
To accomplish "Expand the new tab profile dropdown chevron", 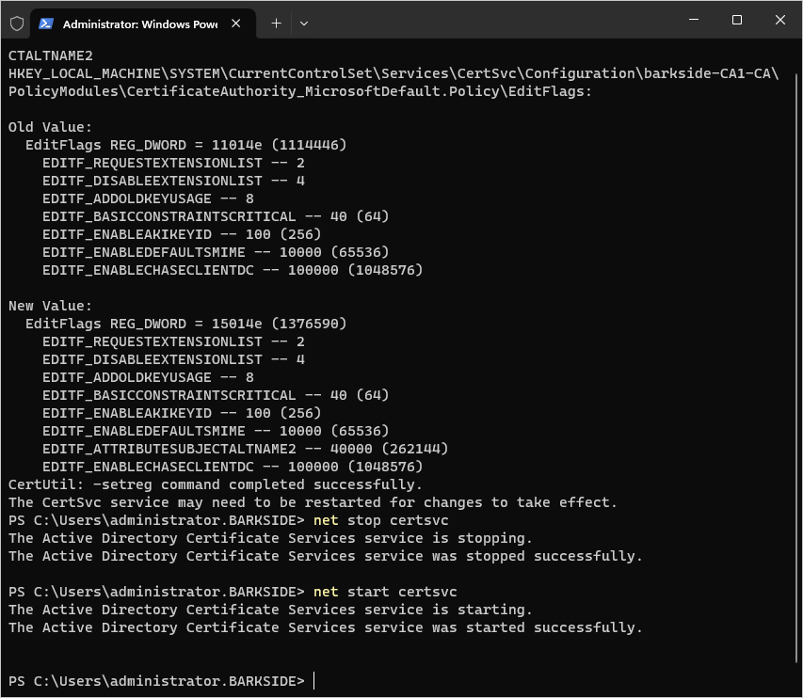I will (303, 23).
